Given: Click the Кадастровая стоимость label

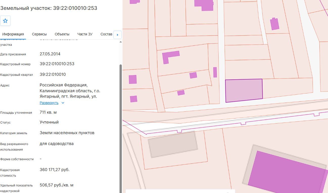Looking at the screenshot, I should (x=10, y=173).
